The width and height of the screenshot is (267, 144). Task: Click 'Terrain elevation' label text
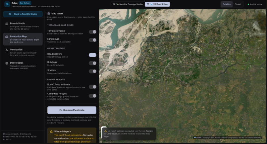[56, 31]
